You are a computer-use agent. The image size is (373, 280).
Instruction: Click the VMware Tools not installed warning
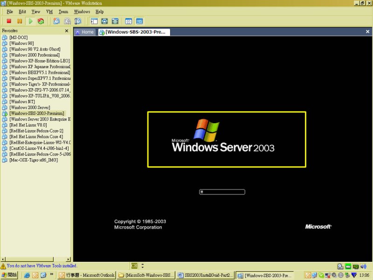[x=39, y=266]
